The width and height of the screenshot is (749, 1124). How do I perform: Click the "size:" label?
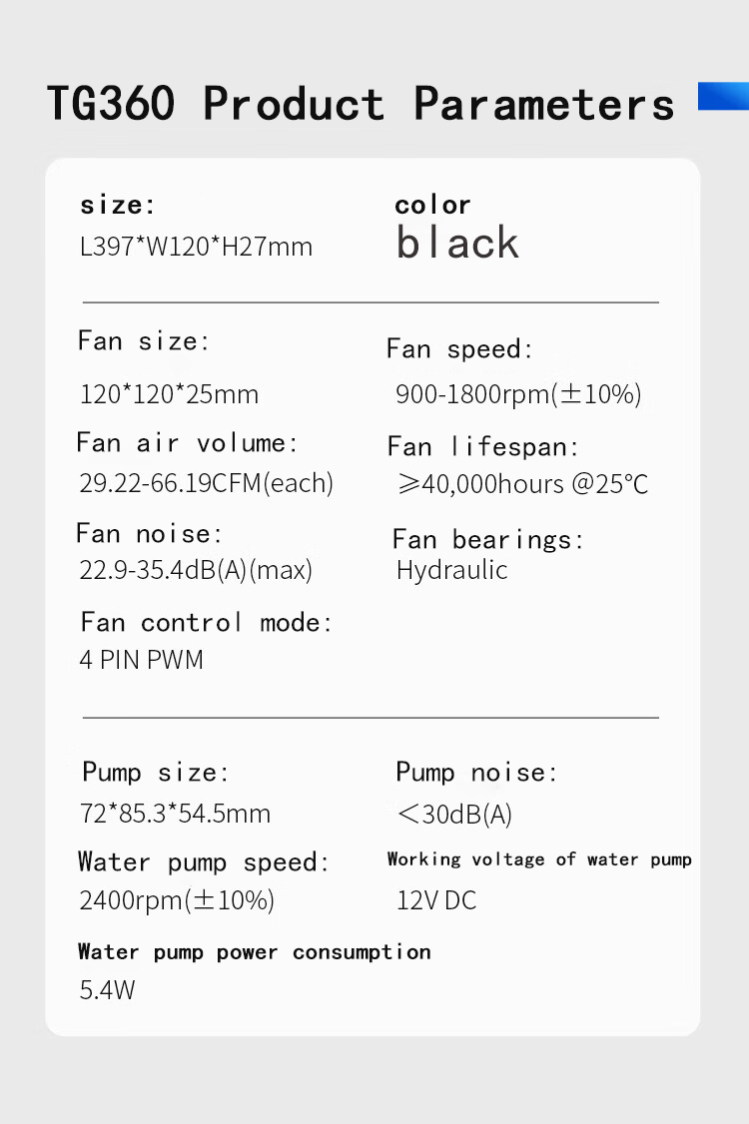coord(118,206)
